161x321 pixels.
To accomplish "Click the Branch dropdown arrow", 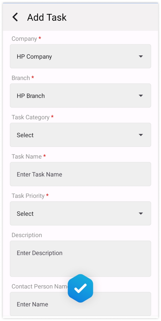I will tap(141, 96).
